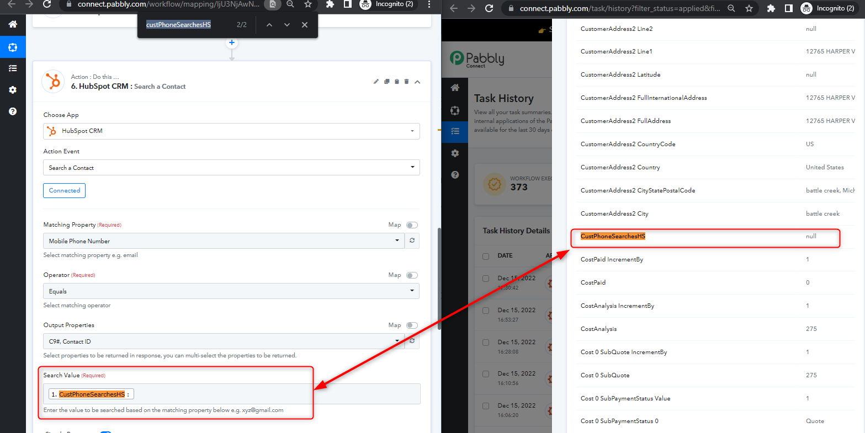The image size is (865, 433).
Task: Check task row Dec 15, 2022 16:06:20
Action: 486,406
